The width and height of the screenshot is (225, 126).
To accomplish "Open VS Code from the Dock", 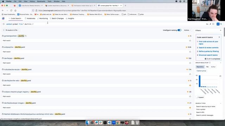I will [x=109, y=122].
